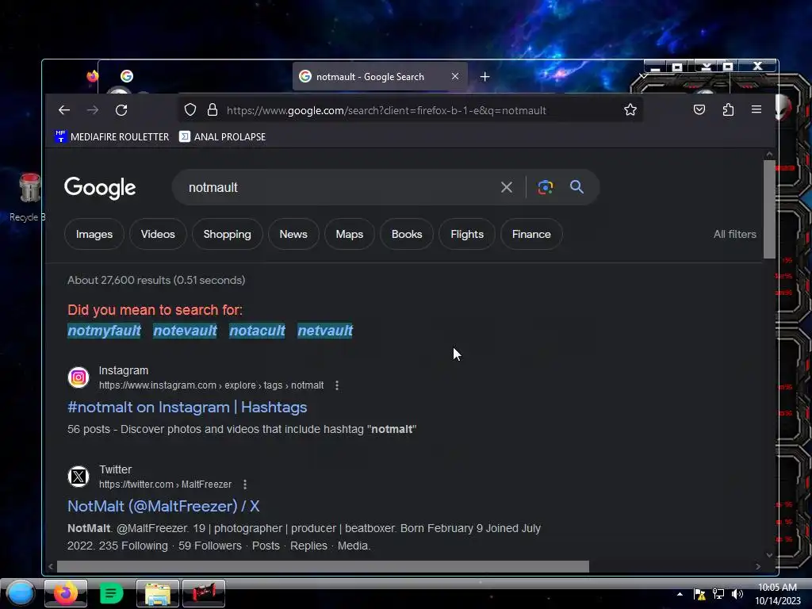Viewport: 812px width, 609px height.
Task: Open the Windows Start orb
Action: (x=20, y=593)
